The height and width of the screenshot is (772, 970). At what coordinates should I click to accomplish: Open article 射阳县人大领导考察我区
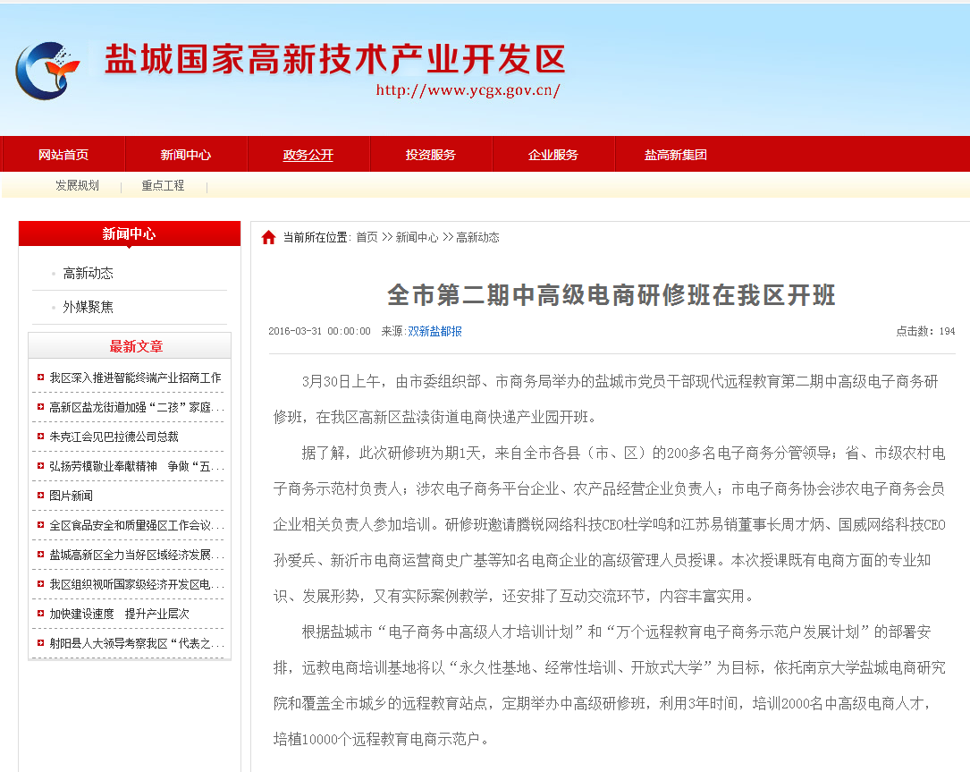pyautogui.click(x=137, y=644)
